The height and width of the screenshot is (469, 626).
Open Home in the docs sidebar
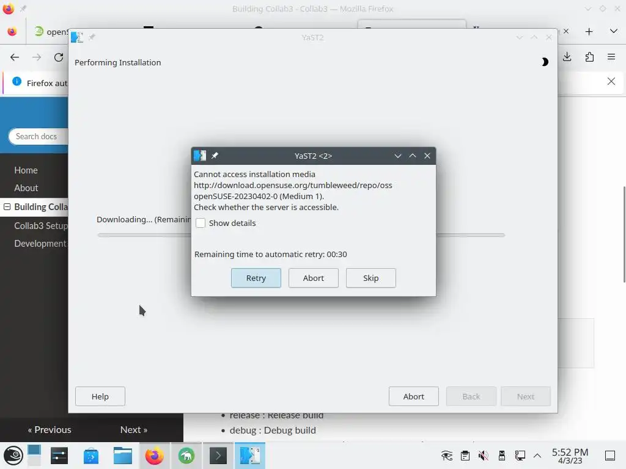tap(26, 170)
